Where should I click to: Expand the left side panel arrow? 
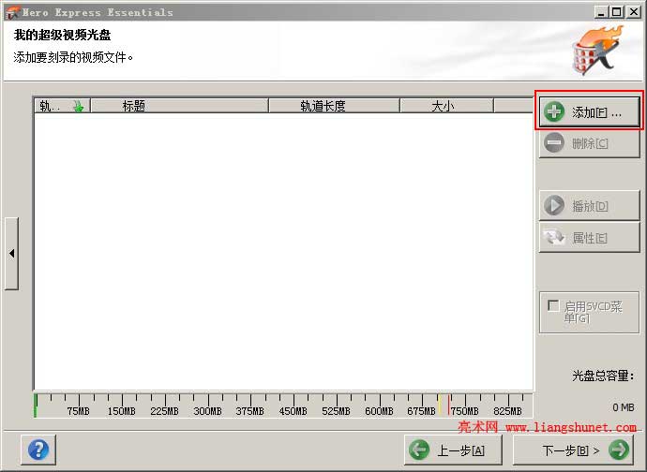point(11,254)
